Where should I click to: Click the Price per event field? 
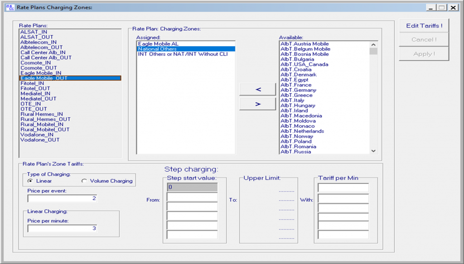click(62, 198)
